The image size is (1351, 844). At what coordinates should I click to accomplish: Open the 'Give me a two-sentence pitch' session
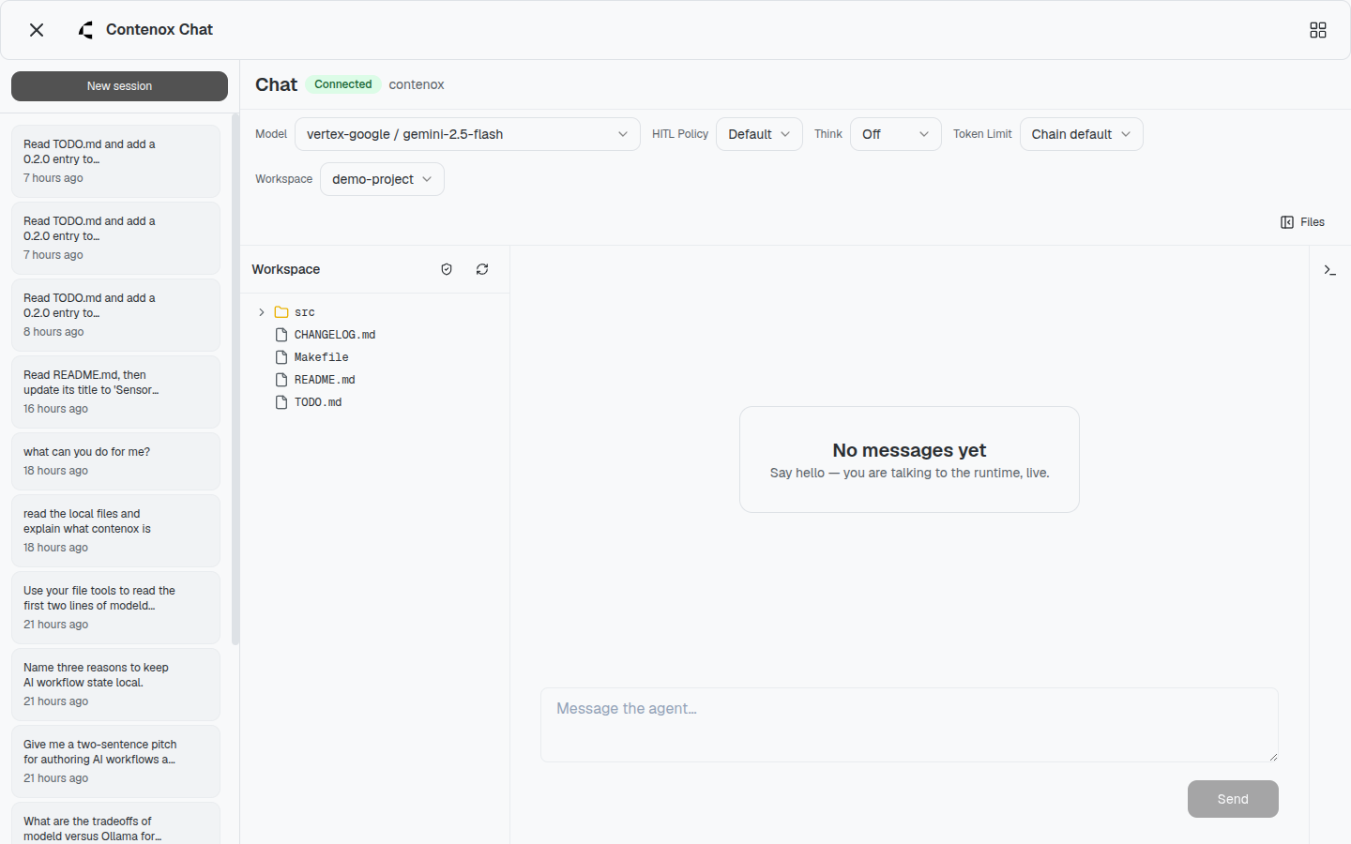(x=115, y=761)
